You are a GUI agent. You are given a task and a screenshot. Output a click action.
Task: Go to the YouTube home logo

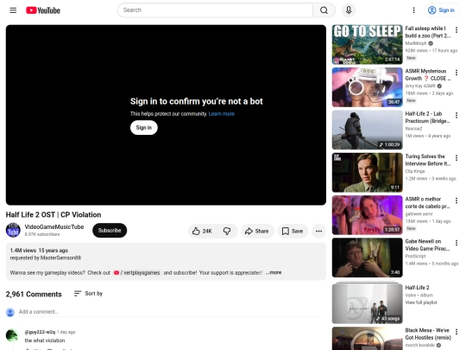click(x=43, y=10)
